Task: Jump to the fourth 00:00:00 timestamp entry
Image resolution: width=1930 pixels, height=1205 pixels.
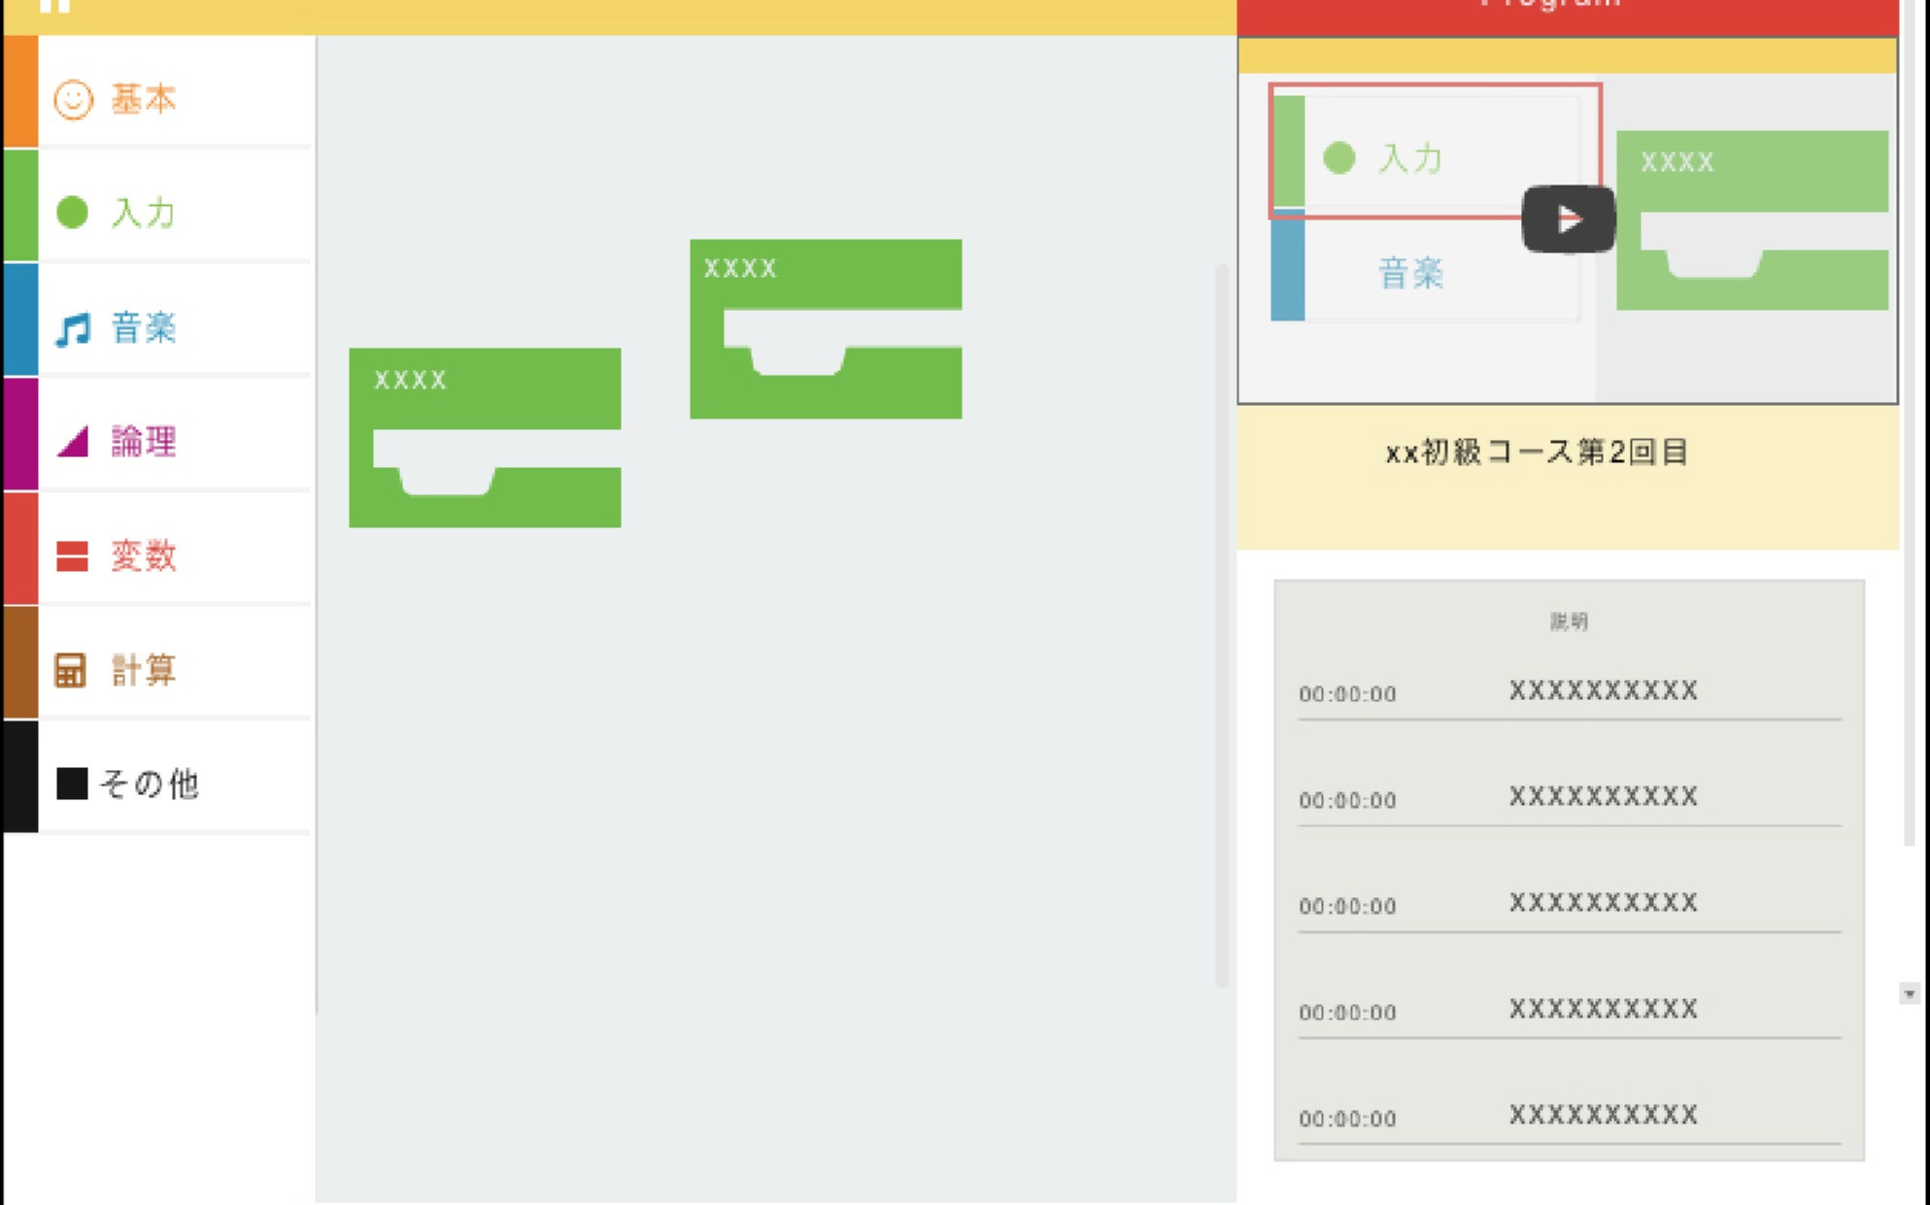Action: pyautogui.click(x=1347, y=1012)
